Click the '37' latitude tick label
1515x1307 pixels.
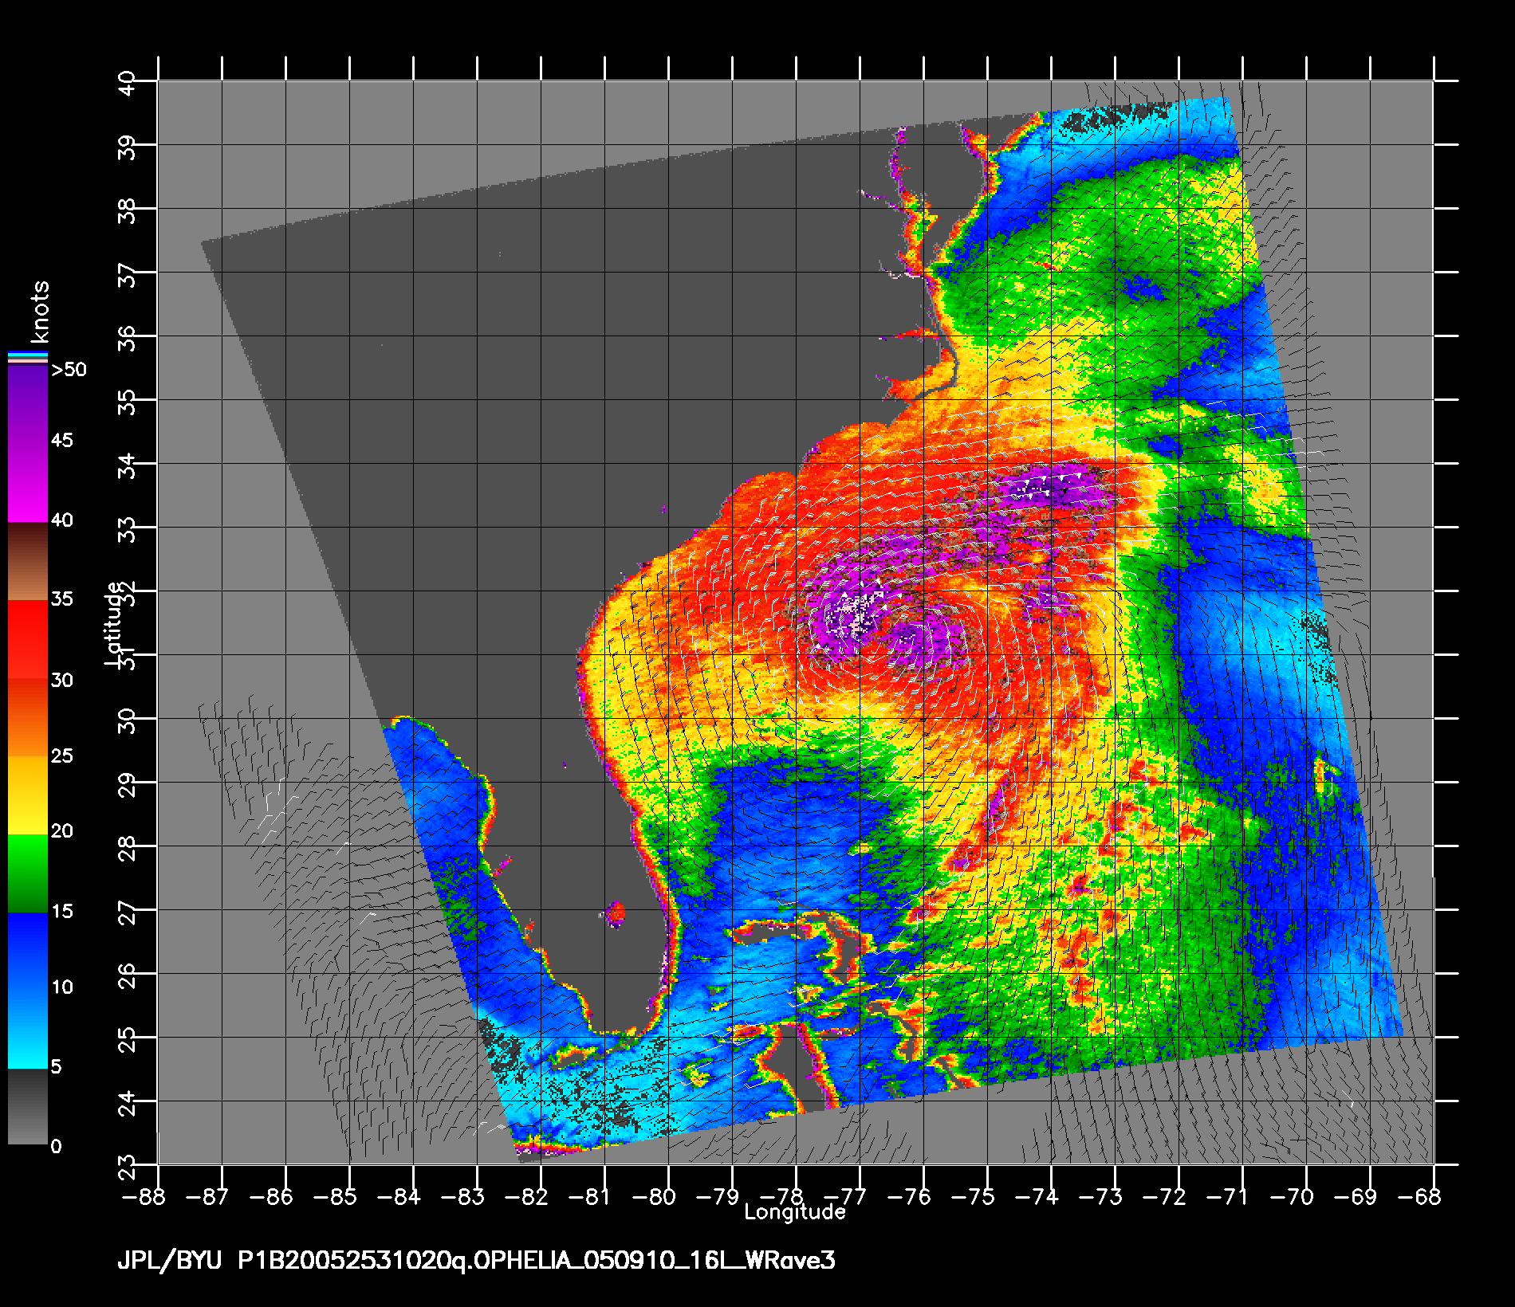point(128,274)
